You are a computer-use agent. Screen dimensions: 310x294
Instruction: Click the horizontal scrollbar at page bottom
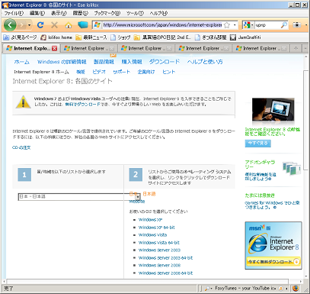coord(147,282)
